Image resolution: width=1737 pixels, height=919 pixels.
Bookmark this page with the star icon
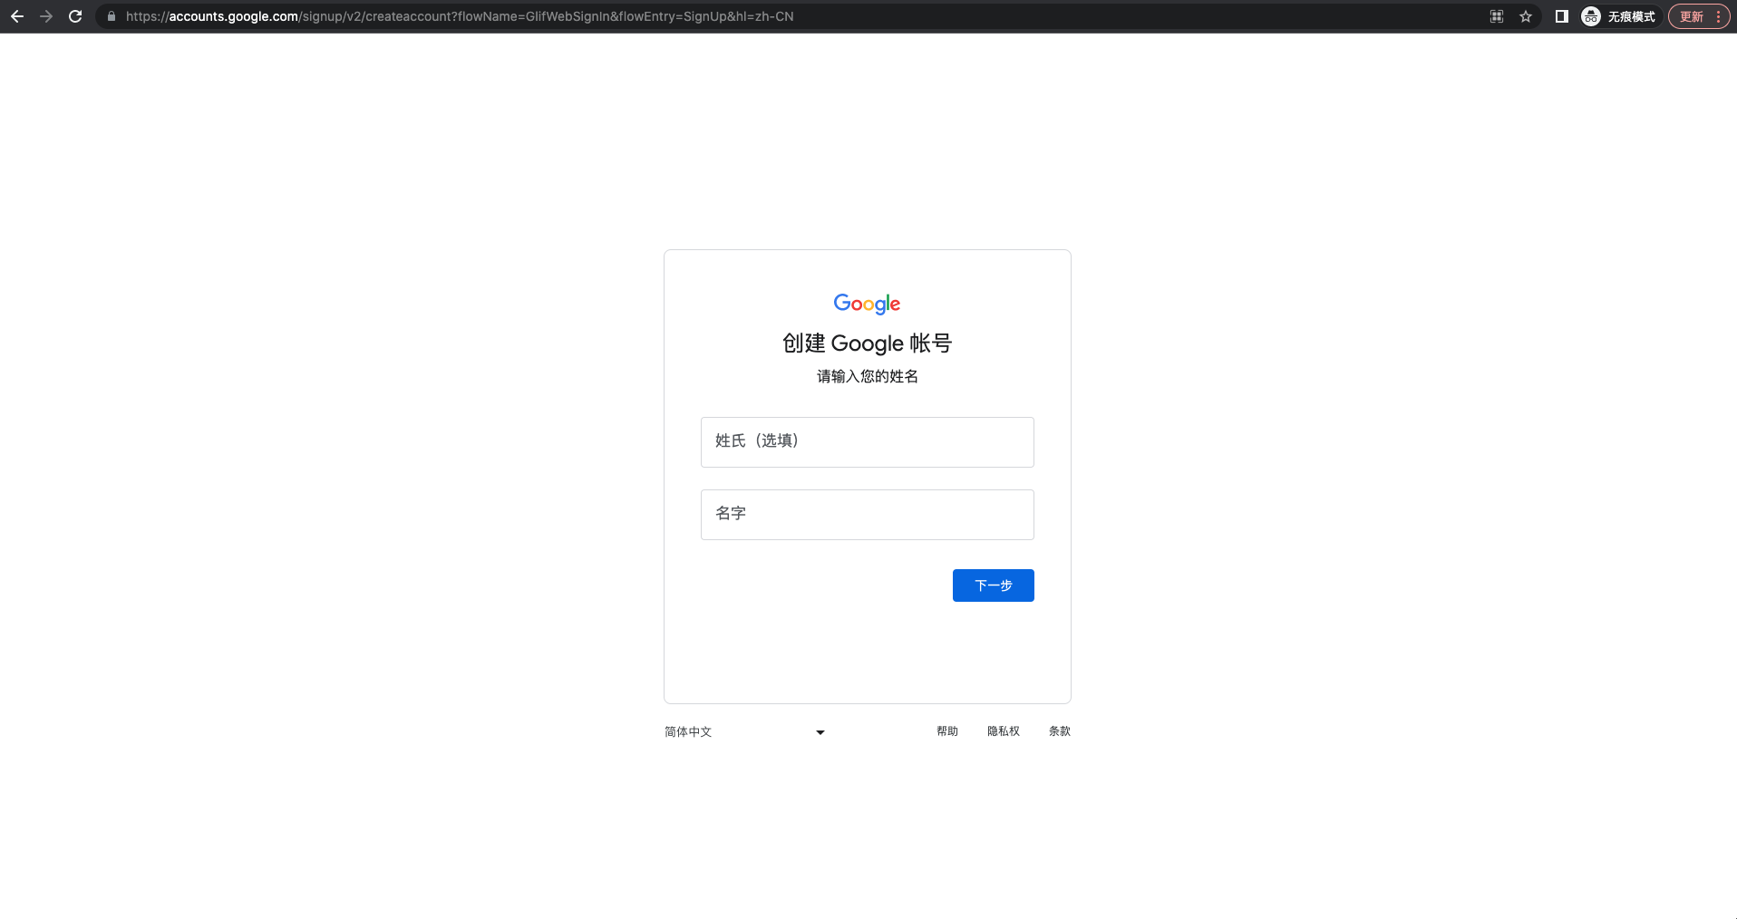(1526, 16)
